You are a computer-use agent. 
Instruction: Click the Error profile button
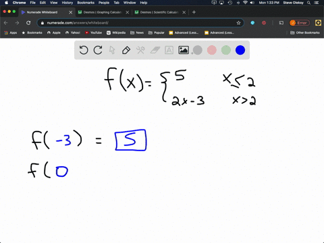[x=300, y=23]
